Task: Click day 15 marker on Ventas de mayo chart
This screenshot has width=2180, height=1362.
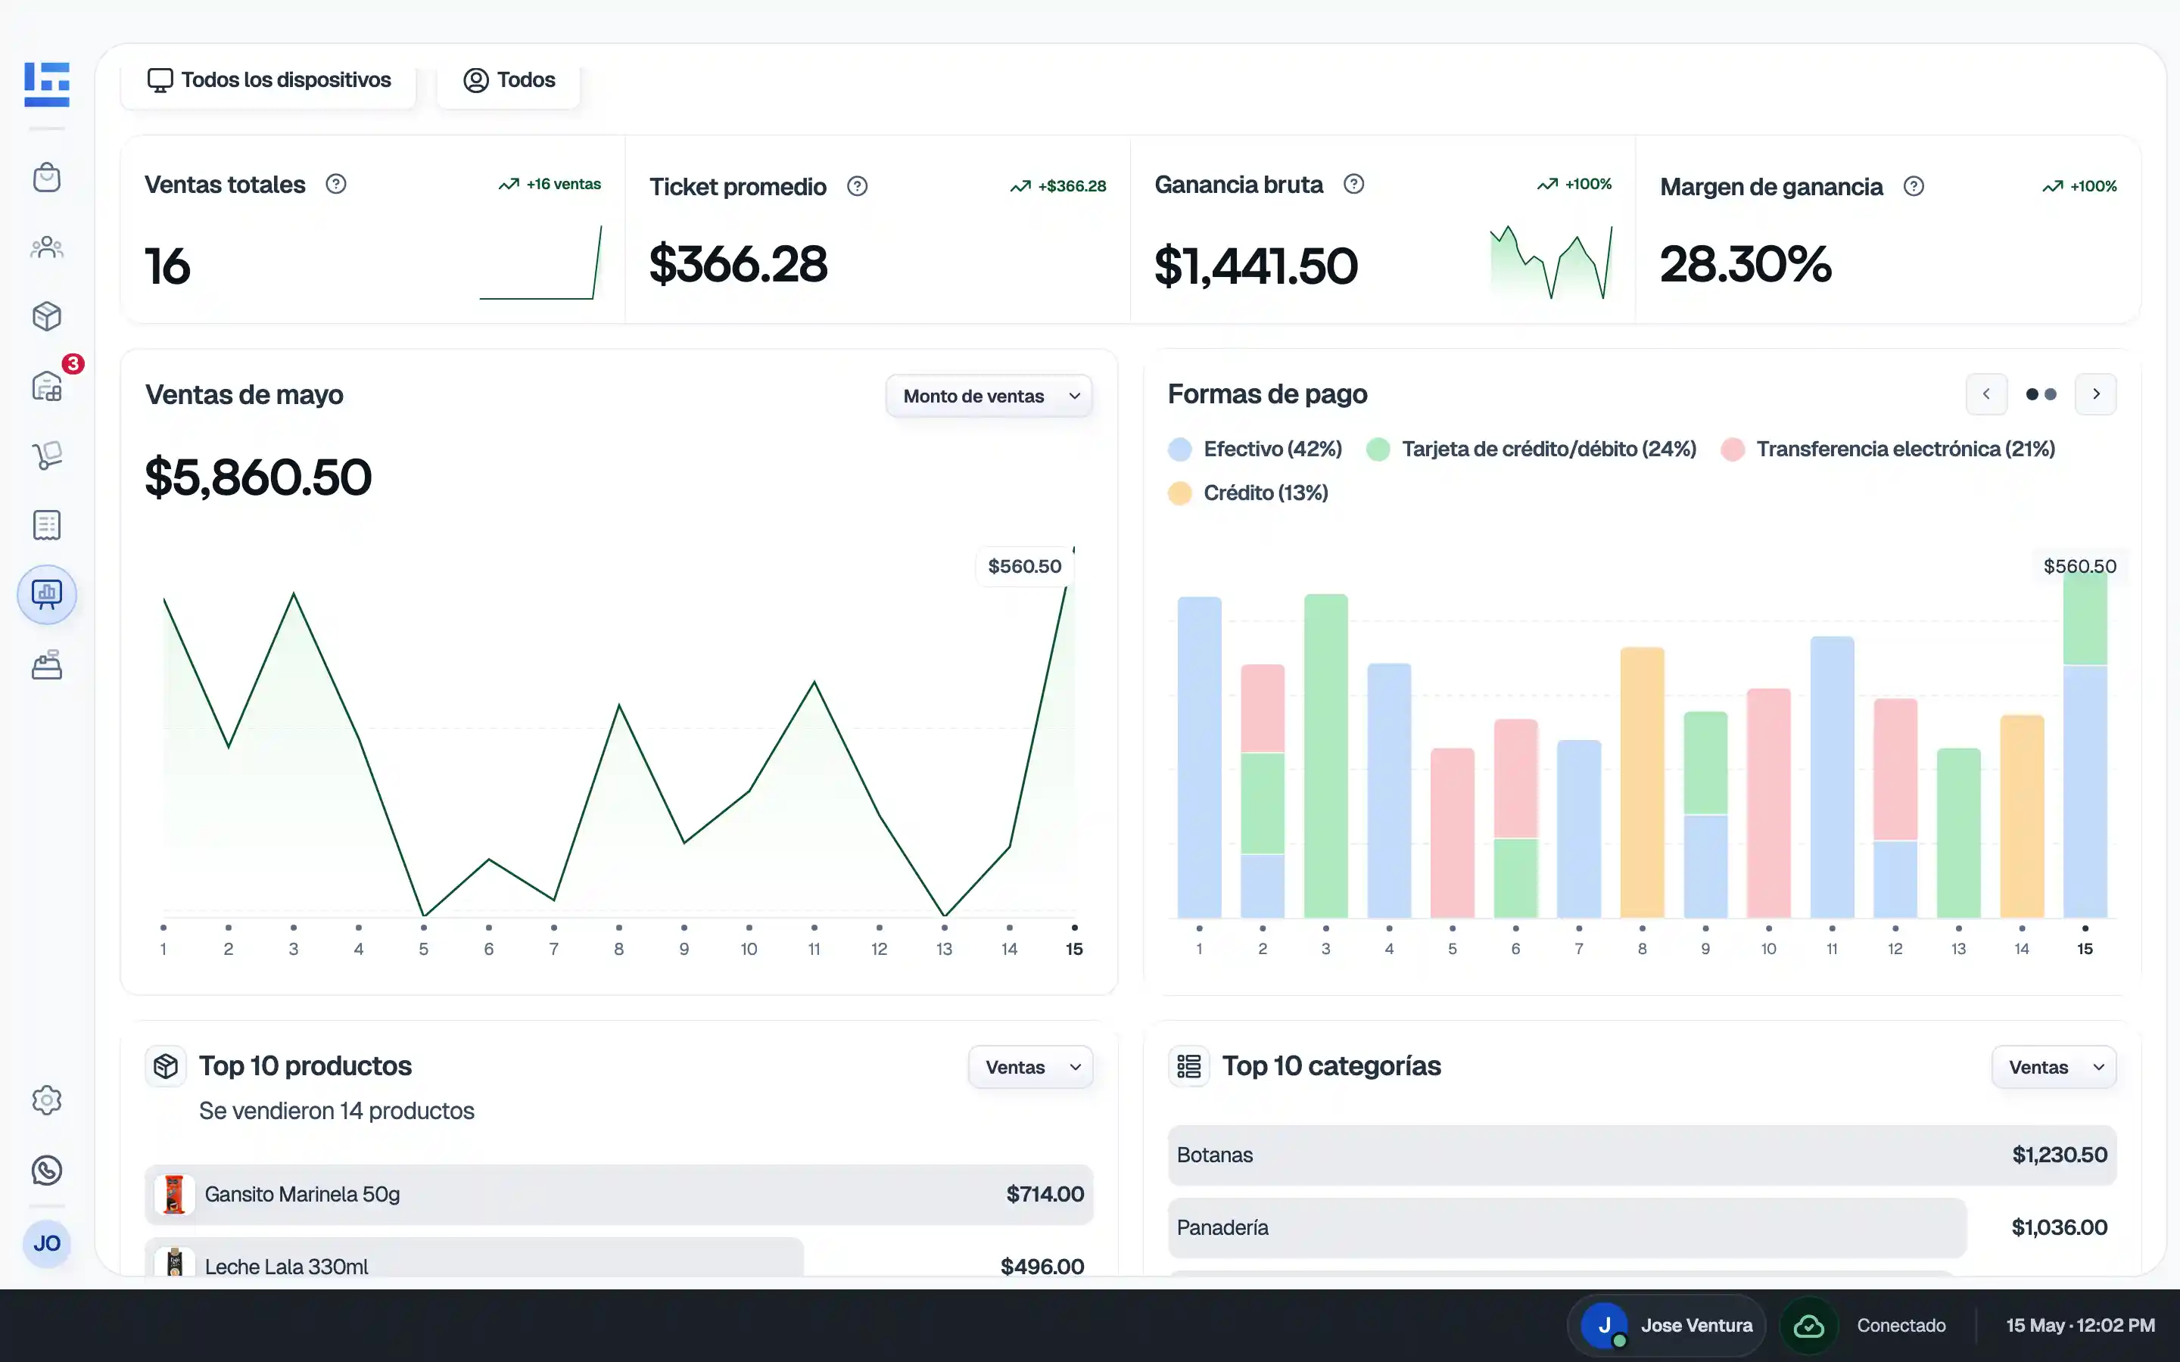Action: pyautogui.click(x=1074, y=928)
